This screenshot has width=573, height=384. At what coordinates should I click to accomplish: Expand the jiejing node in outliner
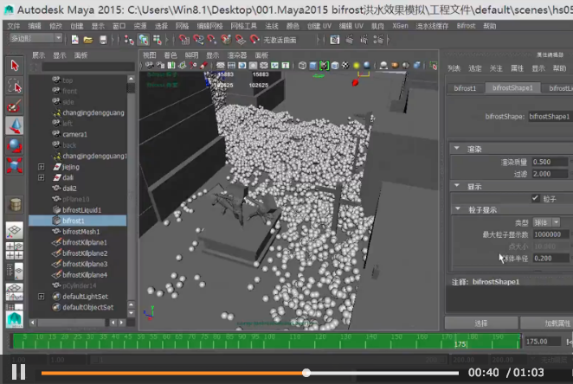point(42,167)
